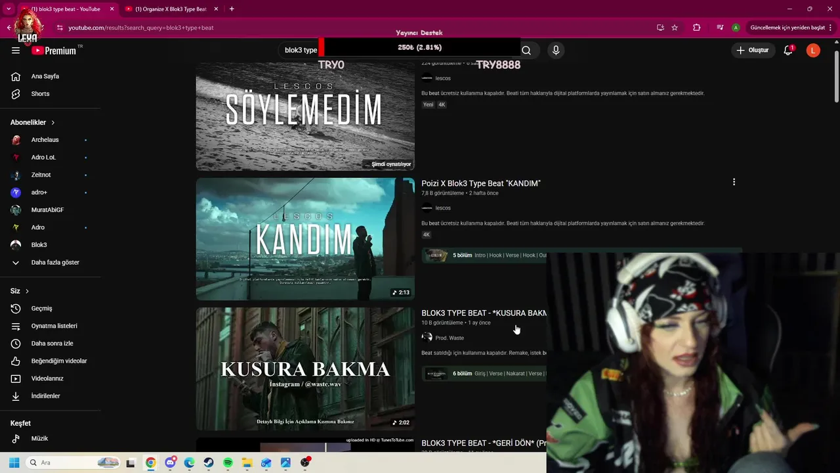
Task: Open a new browser tab
Action: coord(232,9)
